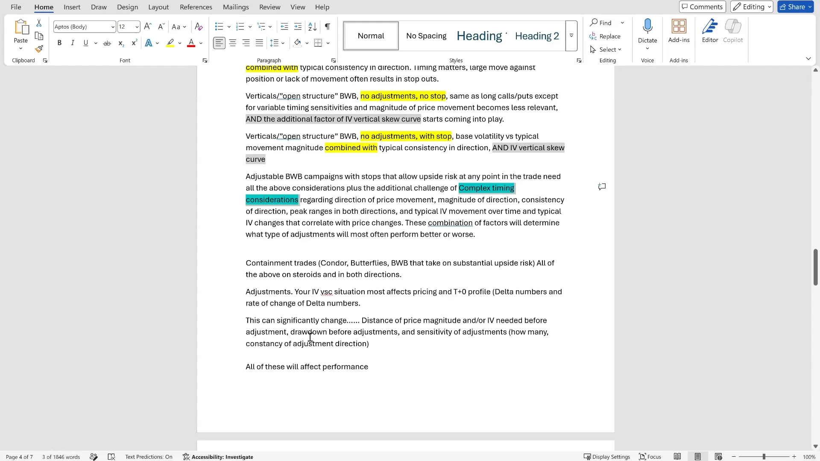Click the vertical scrollbar thumb
820x461 pixels.
pos(815,267)
